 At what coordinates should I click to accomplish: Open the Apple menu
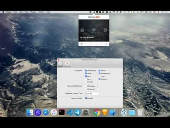3,12
